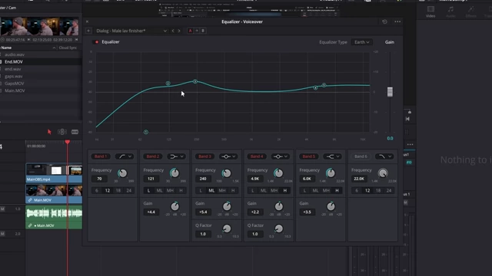The image size is (492, 276).
Task: Toggle Band 4 on or off
Action: (257, 156)
